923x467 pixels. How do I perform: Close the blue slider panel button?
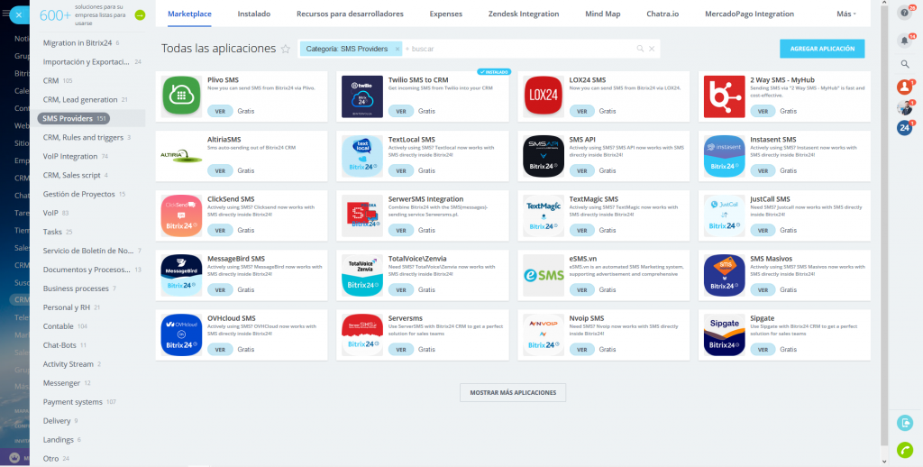(15, 14)
